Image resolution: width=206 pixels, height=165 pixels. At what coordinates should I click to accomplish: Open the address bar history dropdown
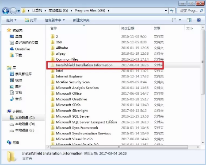click(166, 11)
